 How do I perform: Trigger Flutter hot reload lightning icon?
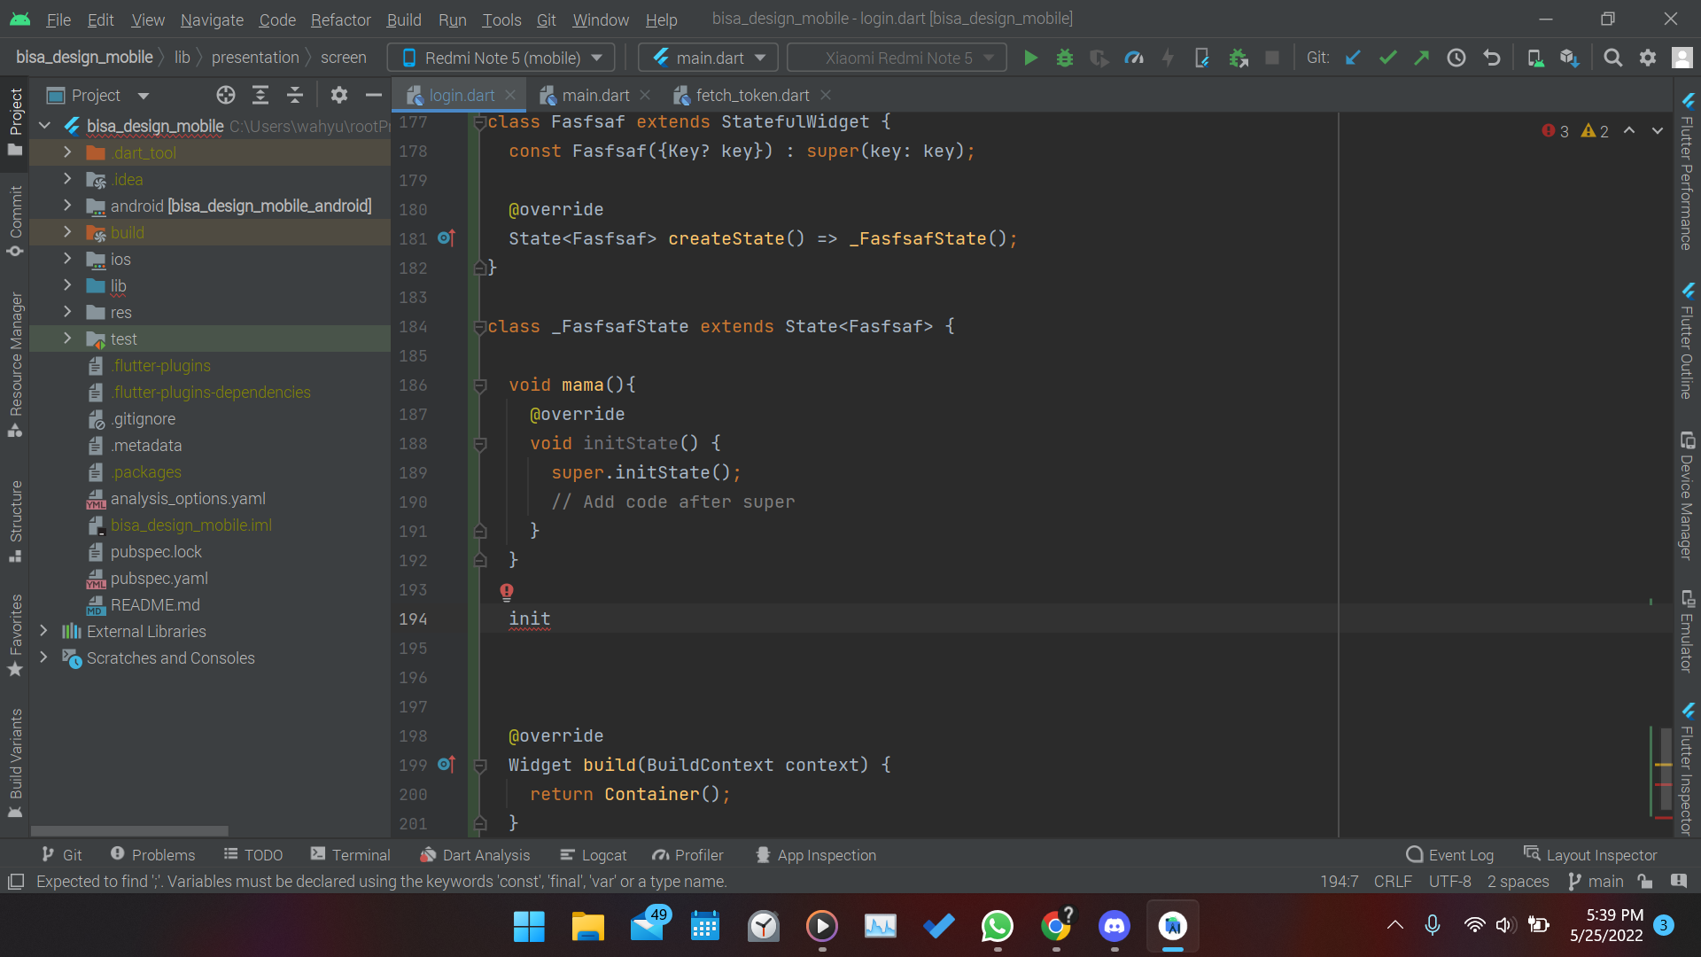[1168, 58]
